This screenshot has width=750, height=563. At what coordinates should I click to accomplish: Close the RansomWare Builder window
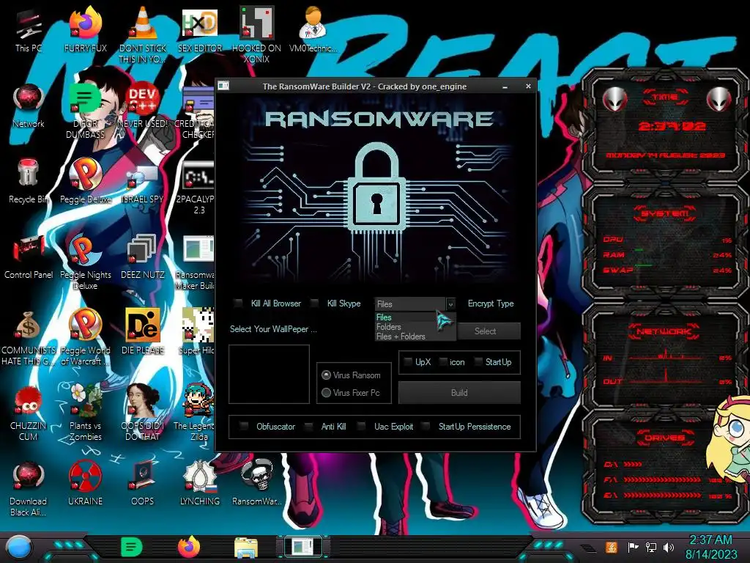click(x=528, y=87)
